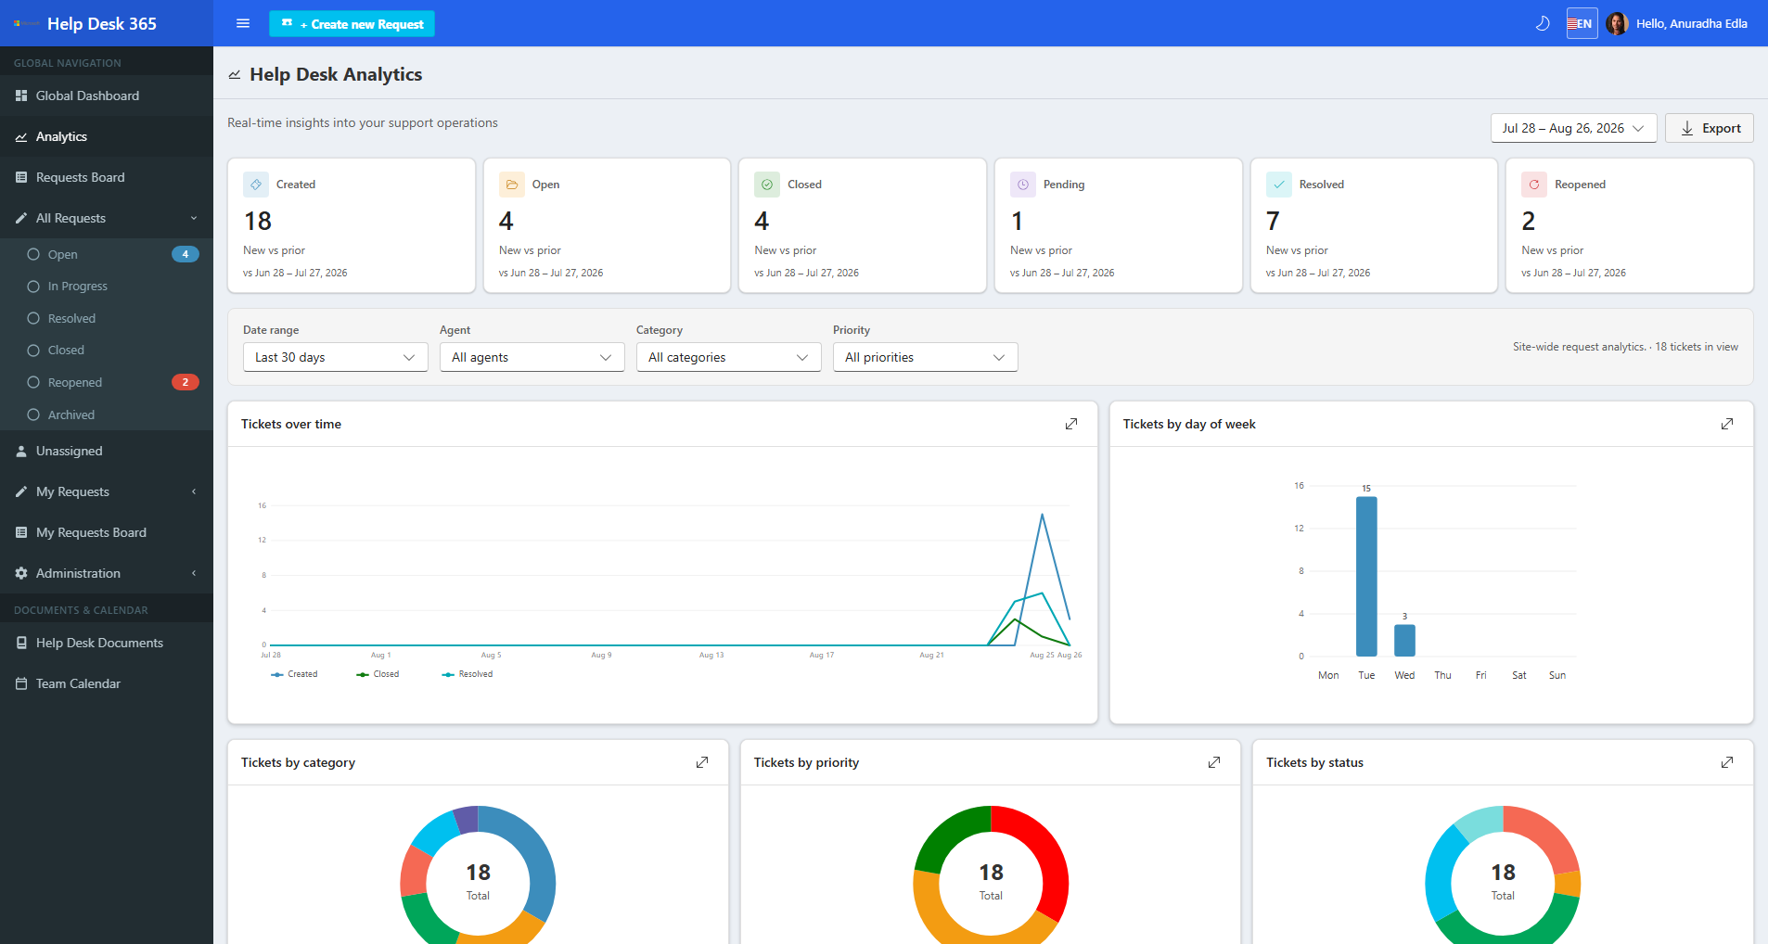Click the Pending card clock icon
The width and height of the screenshot is (1768, 944).
[1023, 185]
